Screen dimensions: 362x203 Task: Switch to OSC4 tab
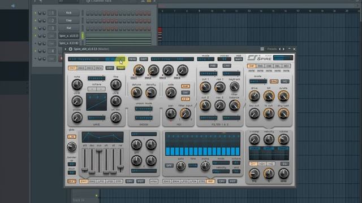tap(98, 68)
